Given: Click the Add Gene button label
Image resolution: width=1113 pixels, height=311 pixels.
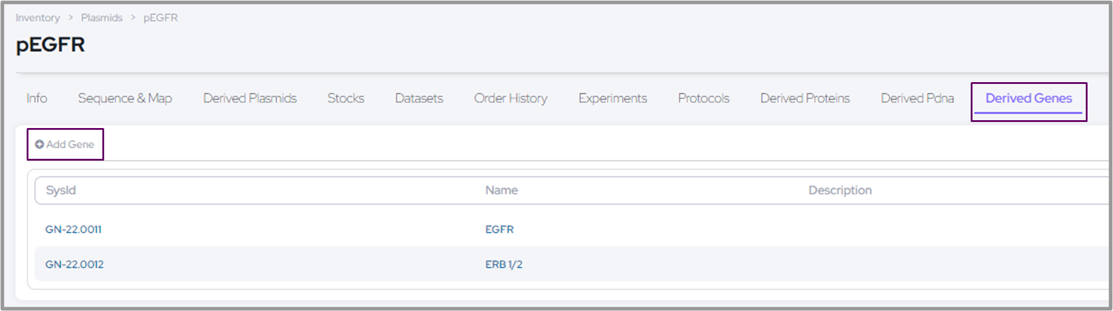Looking at the screenshot, I should tap(70, 144).
